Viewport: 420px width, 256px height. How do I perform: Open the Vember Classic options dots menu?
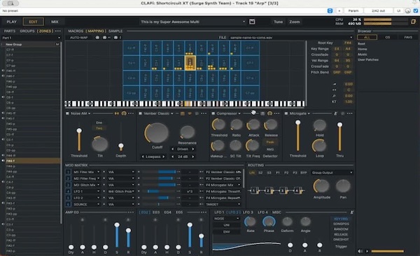tap(204, 113)
